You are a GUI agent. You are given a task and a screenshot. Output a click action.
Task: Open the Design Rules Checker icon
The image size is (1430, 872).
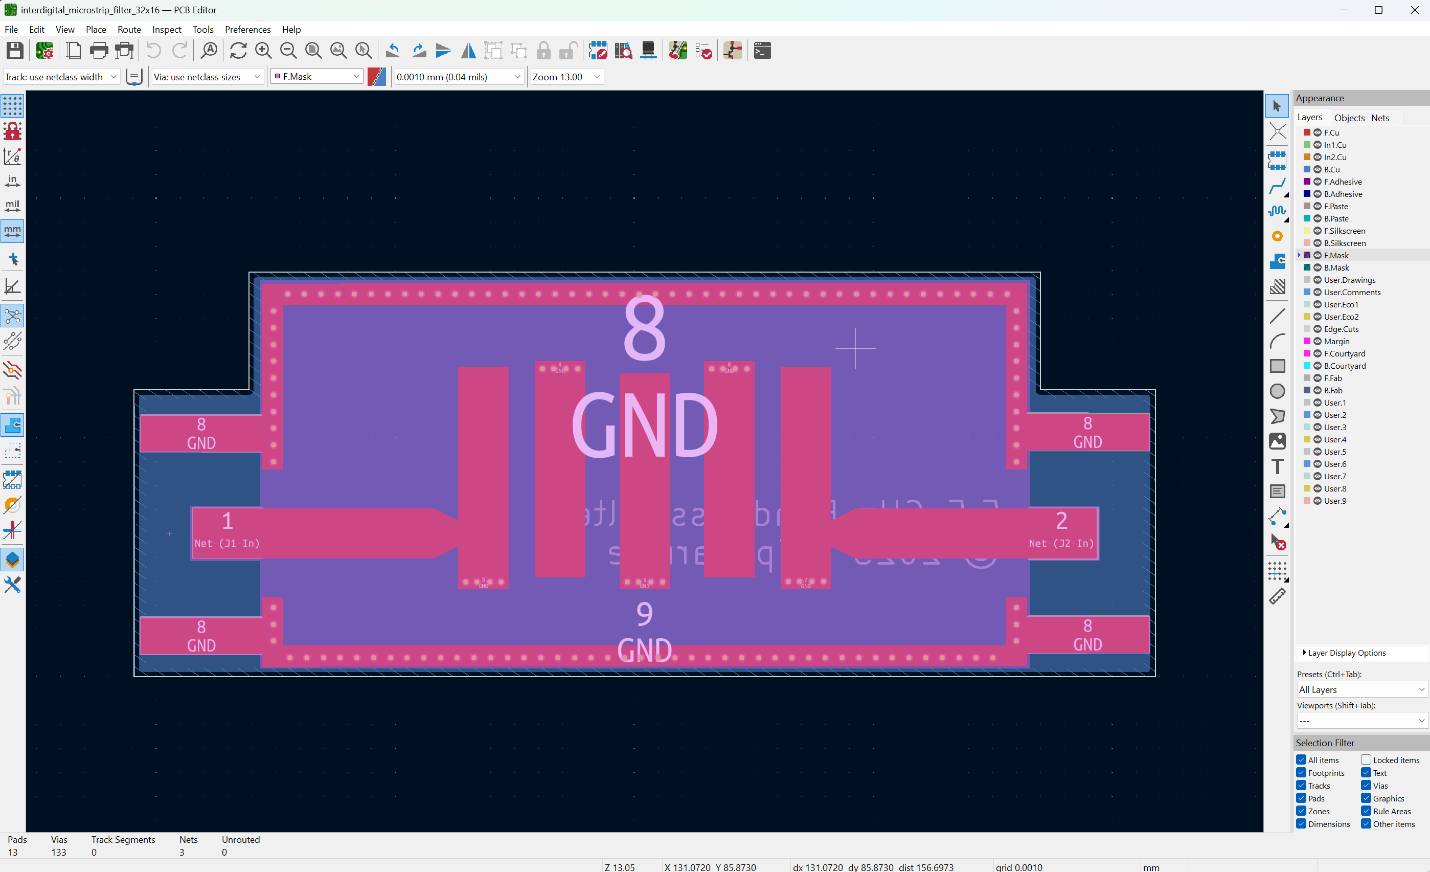coord(703,51)
